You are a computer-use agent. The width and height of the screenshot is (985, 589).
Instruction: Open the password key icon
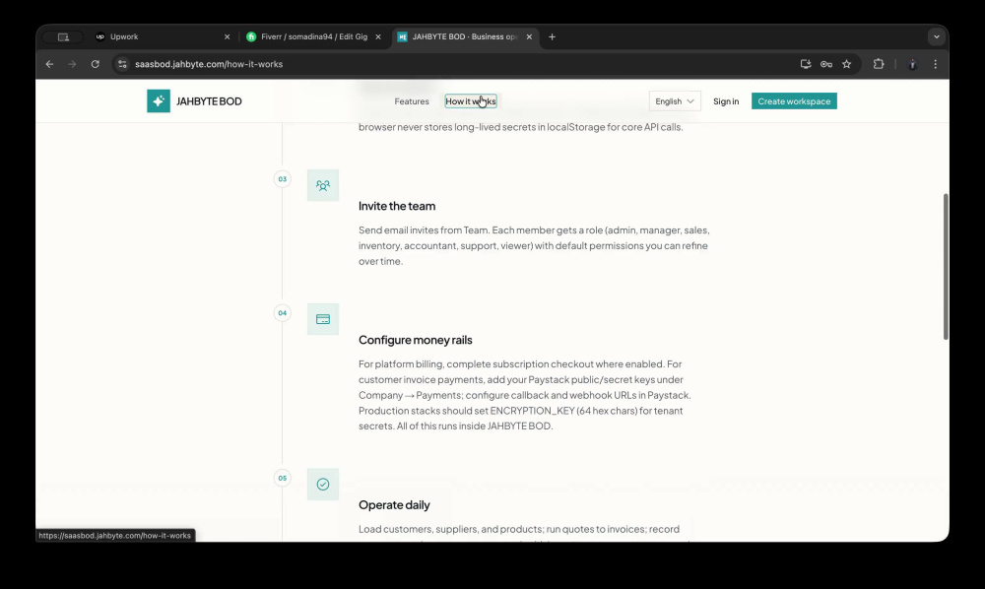[826, 64]
